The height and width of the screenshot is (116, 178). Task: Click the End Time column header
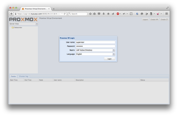pyautogui.click(x=31, y=80)
